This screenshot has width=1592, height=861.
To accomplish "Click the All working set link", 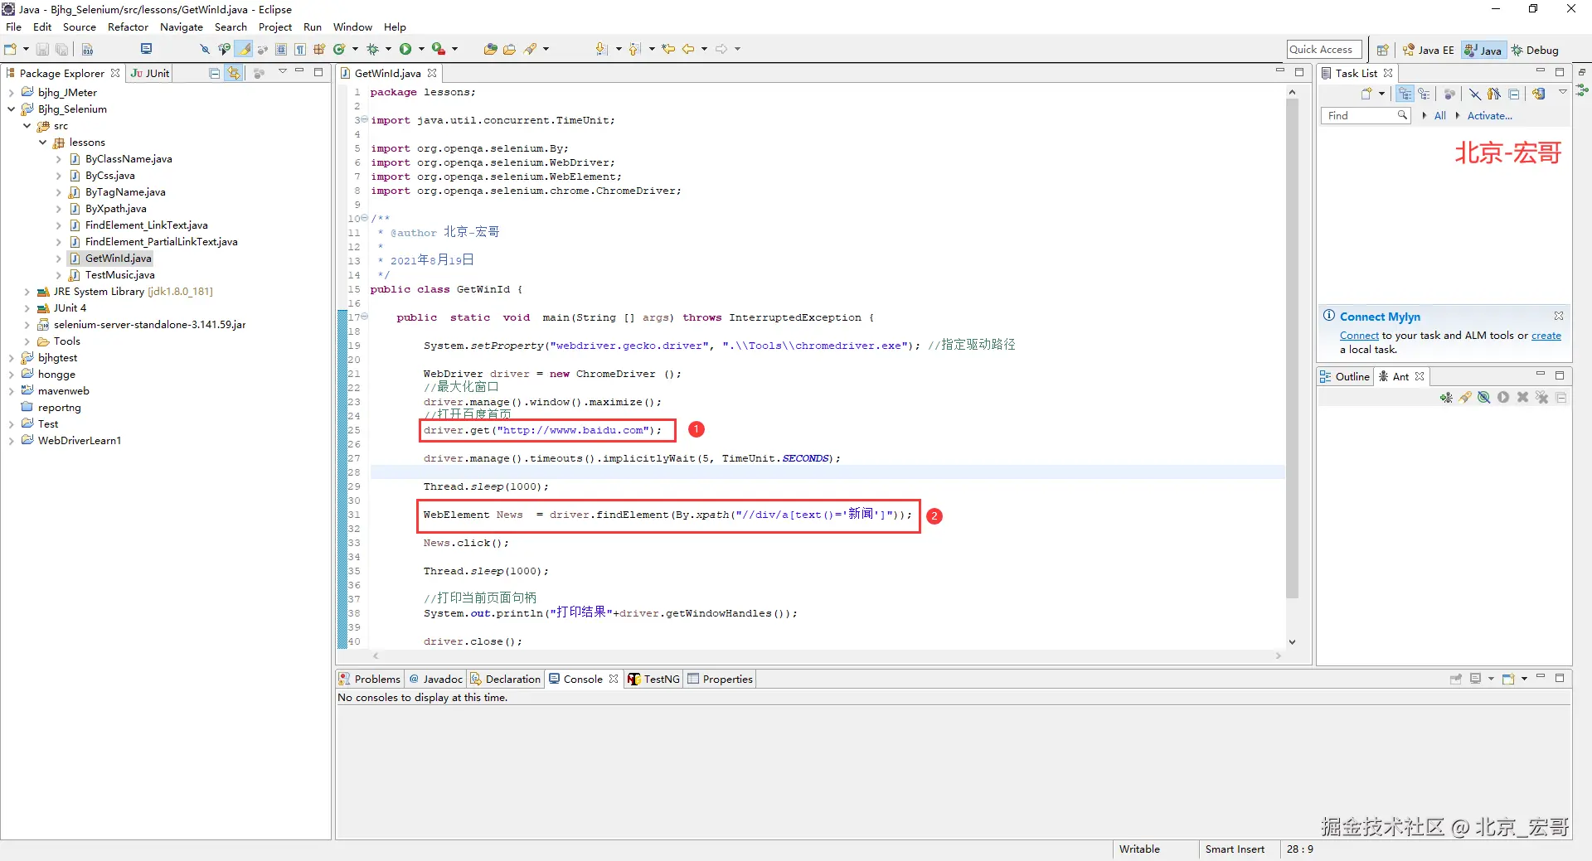I will (x=1439, y=116).
